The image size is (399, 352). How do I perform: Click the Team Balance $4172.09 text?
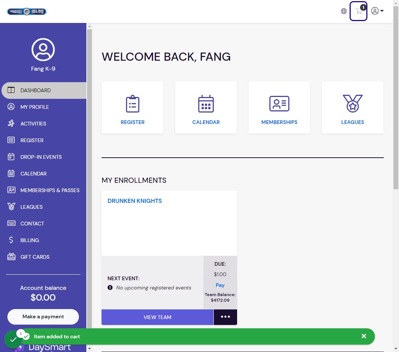pos(220,297)
